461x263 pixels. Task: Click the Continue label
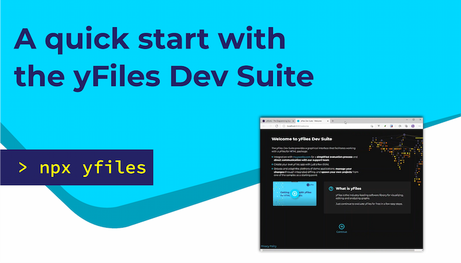pyautogui.click(x=342, y=232)
